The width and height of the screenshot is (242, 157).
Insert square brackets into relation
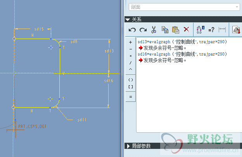[131, 87]
